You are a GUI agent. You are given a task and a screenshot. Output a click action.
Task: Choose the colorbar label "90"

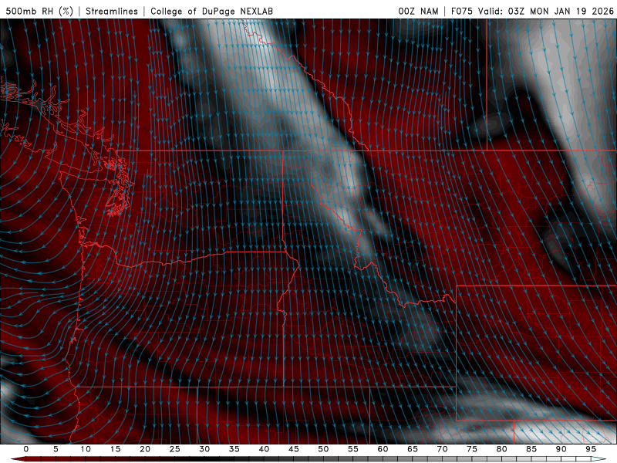pos(561,449)
